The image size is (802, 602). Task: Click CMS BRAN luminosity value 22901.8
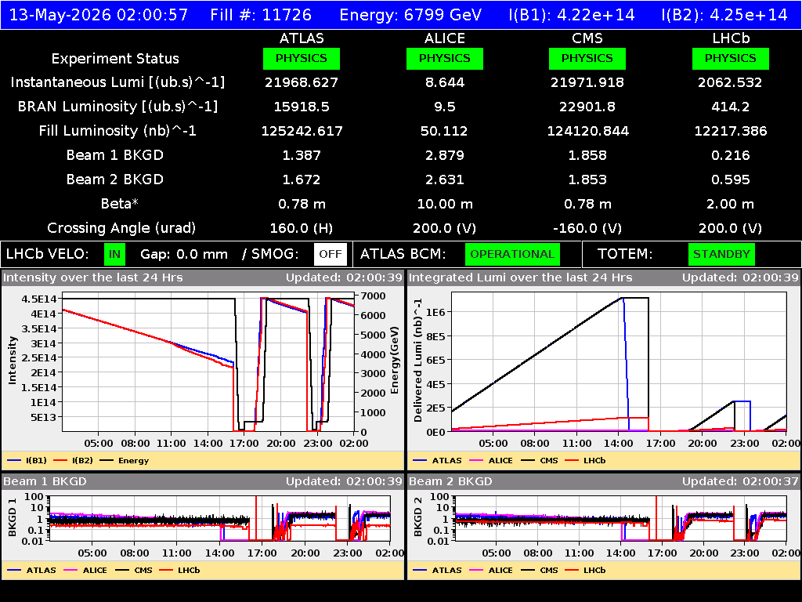(587, 107)
